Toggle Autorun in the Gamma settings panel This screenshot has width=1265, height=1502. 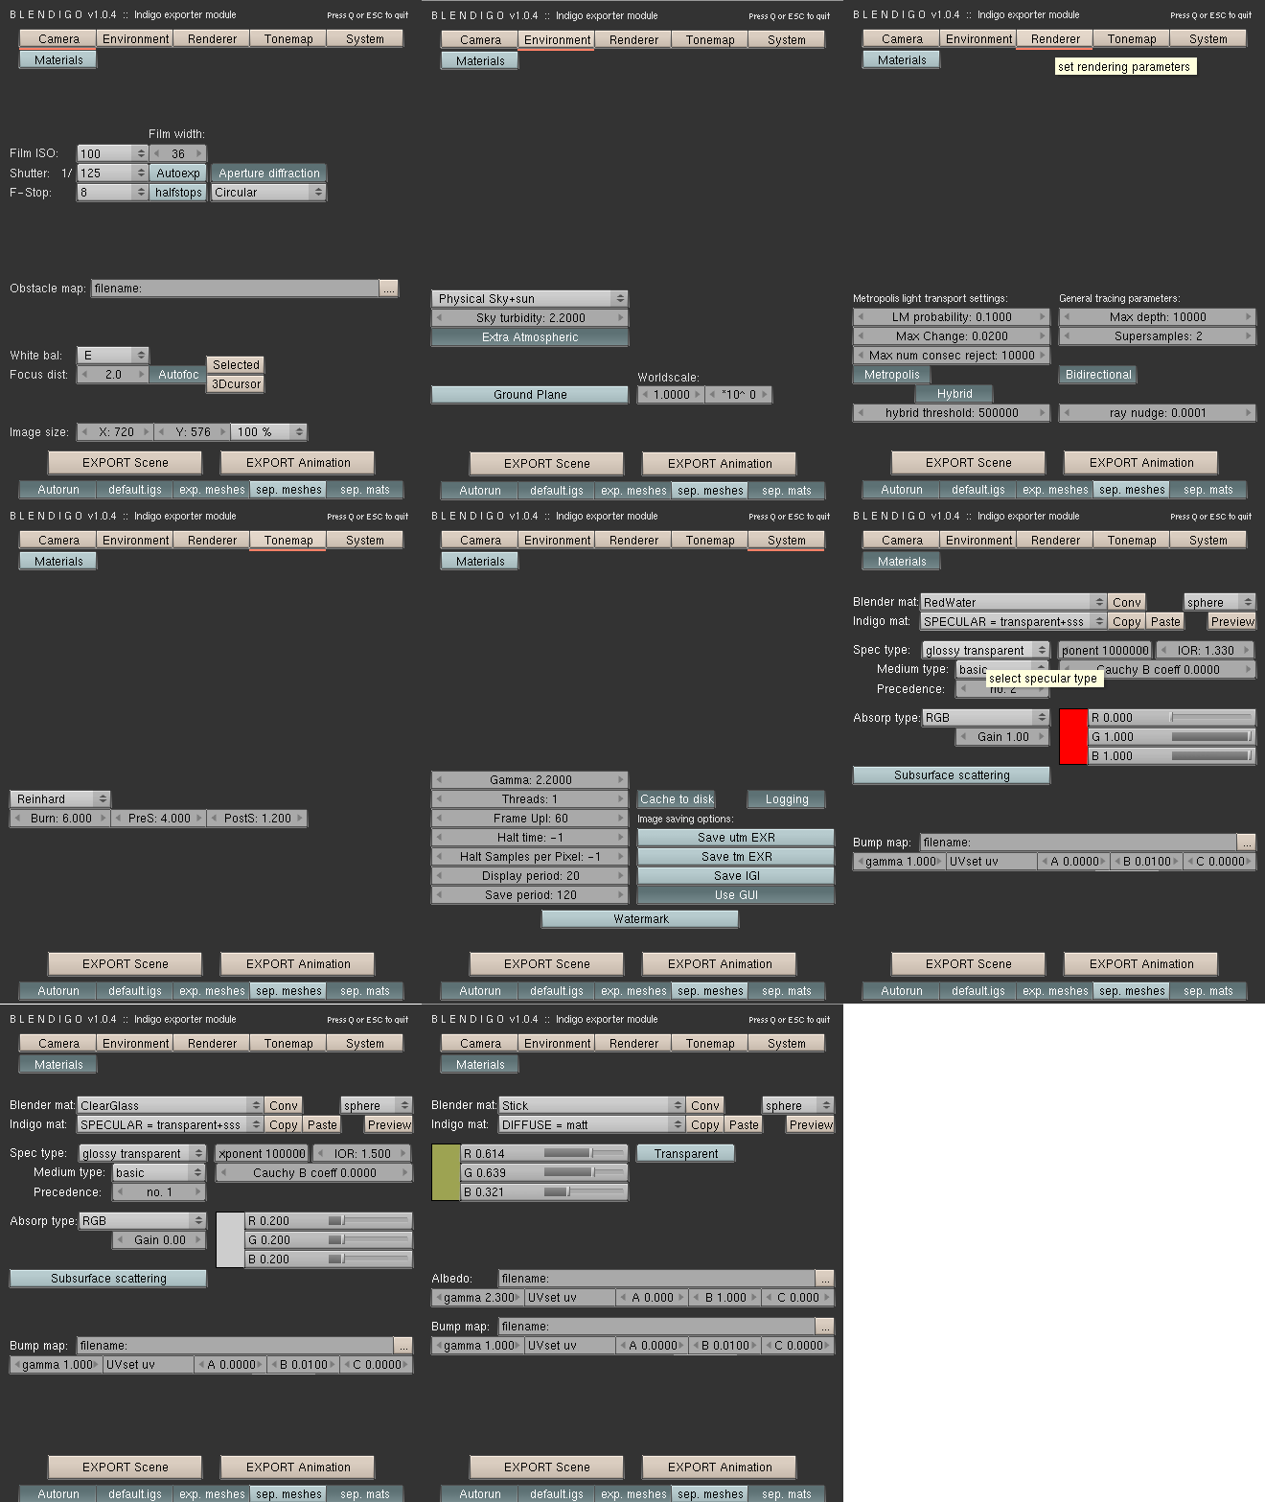(480, 991)
